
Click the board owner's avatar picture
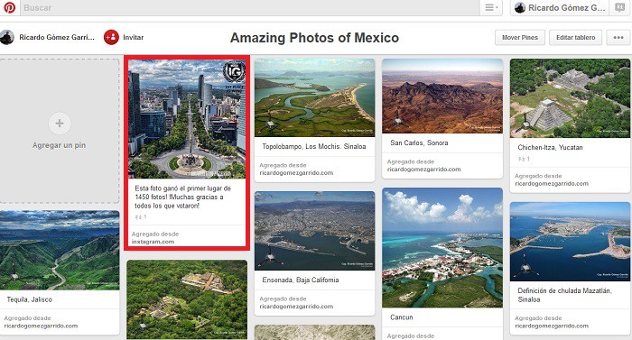pyautogui.click(x=7, y=37)
